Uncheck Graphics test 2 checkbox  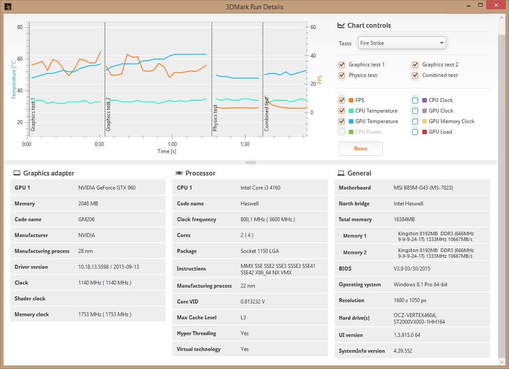415,65
